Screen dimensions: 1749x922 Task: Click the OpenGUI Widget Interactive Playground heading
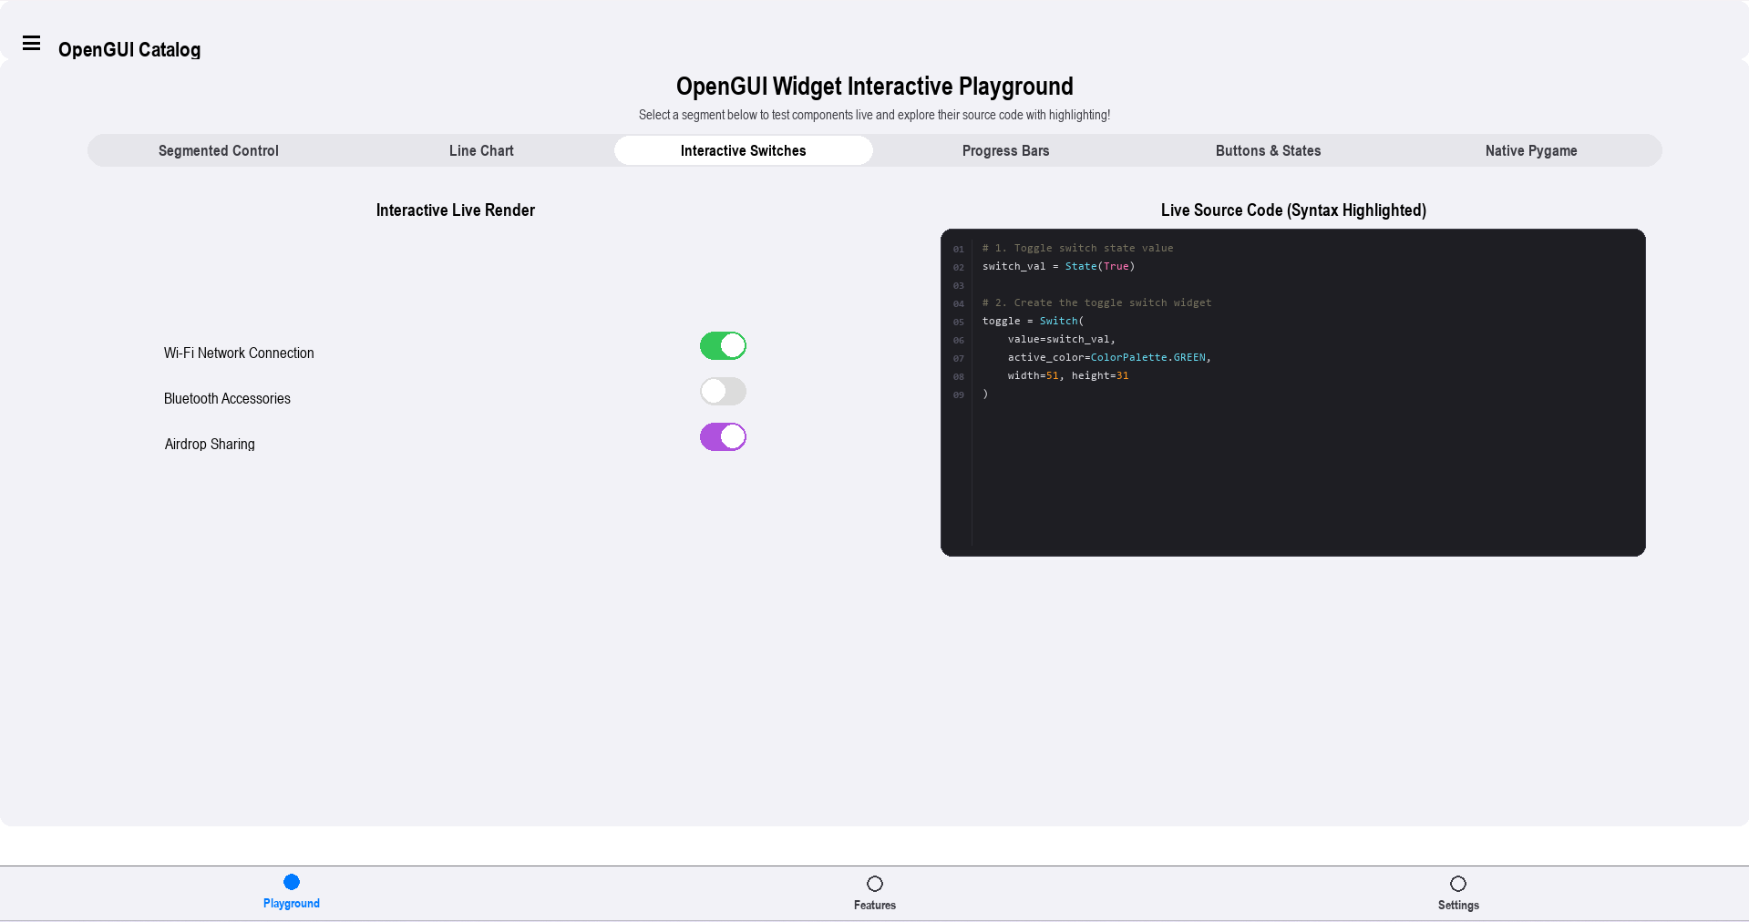click(x=875, y=87)
